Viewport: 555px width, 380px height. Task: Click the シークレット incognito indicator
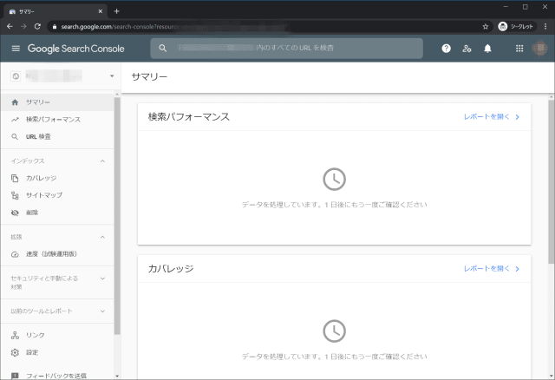pyautogui.click(x=517, y=27)
